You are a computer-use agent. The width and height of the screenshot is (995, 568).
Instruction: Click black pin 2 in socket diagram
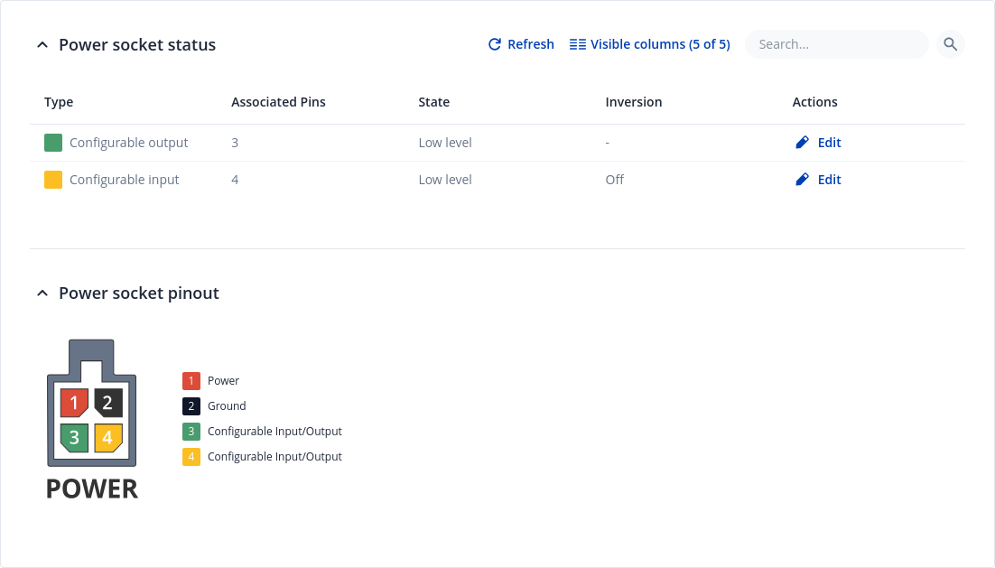[107, 403]
